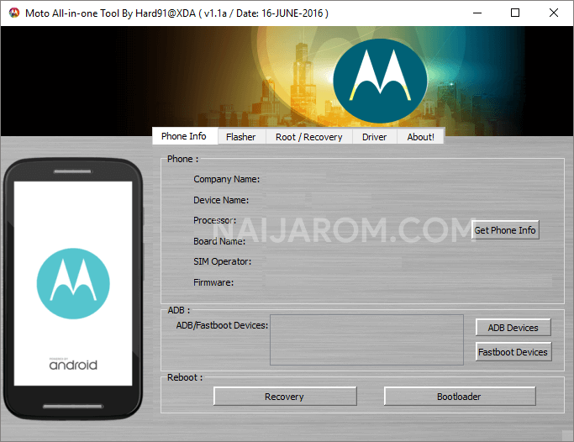Click the window title text
The height and width of the screenshot is (442, 574).
coord(176,13)
